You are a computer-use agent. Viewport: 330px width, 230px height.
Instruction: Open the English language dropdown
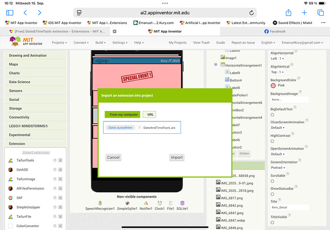(x=268, y=43)
